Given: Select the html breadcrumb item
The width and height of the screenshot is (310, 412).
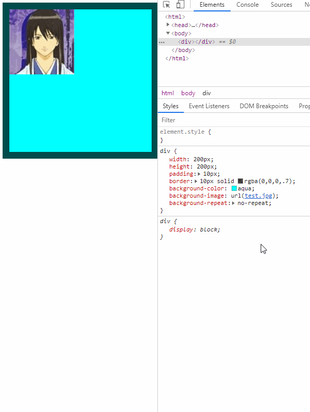Looking at the screenshot, I should pyautogui.click(x=168, y=93).
